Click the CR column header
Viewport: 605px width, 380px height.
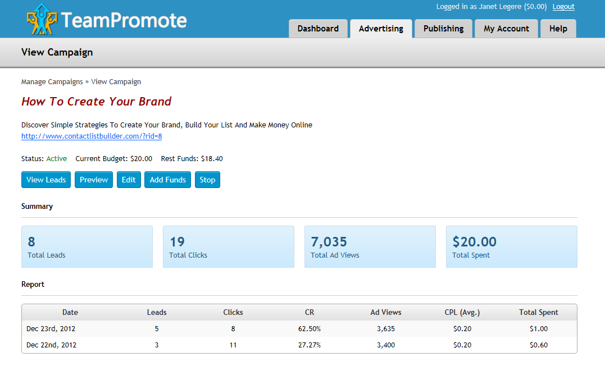310,312
